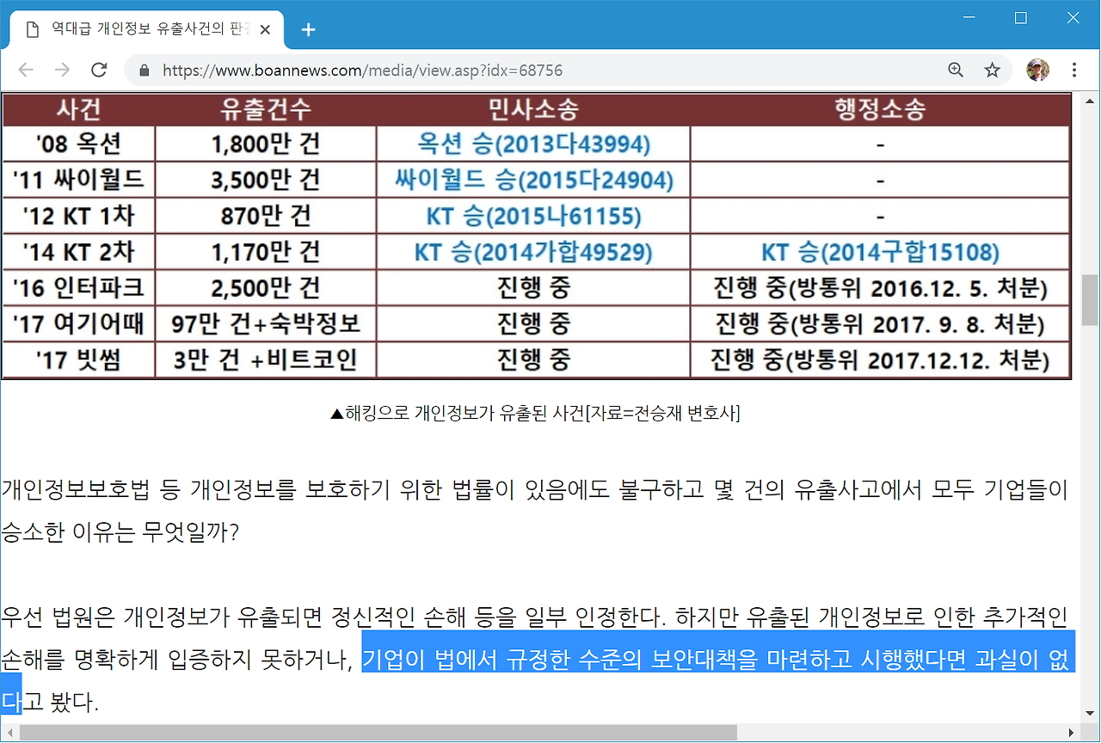Click the '14 KT 2차 cell
Viewport: 1101px width, 743px height.
[79, 252]
